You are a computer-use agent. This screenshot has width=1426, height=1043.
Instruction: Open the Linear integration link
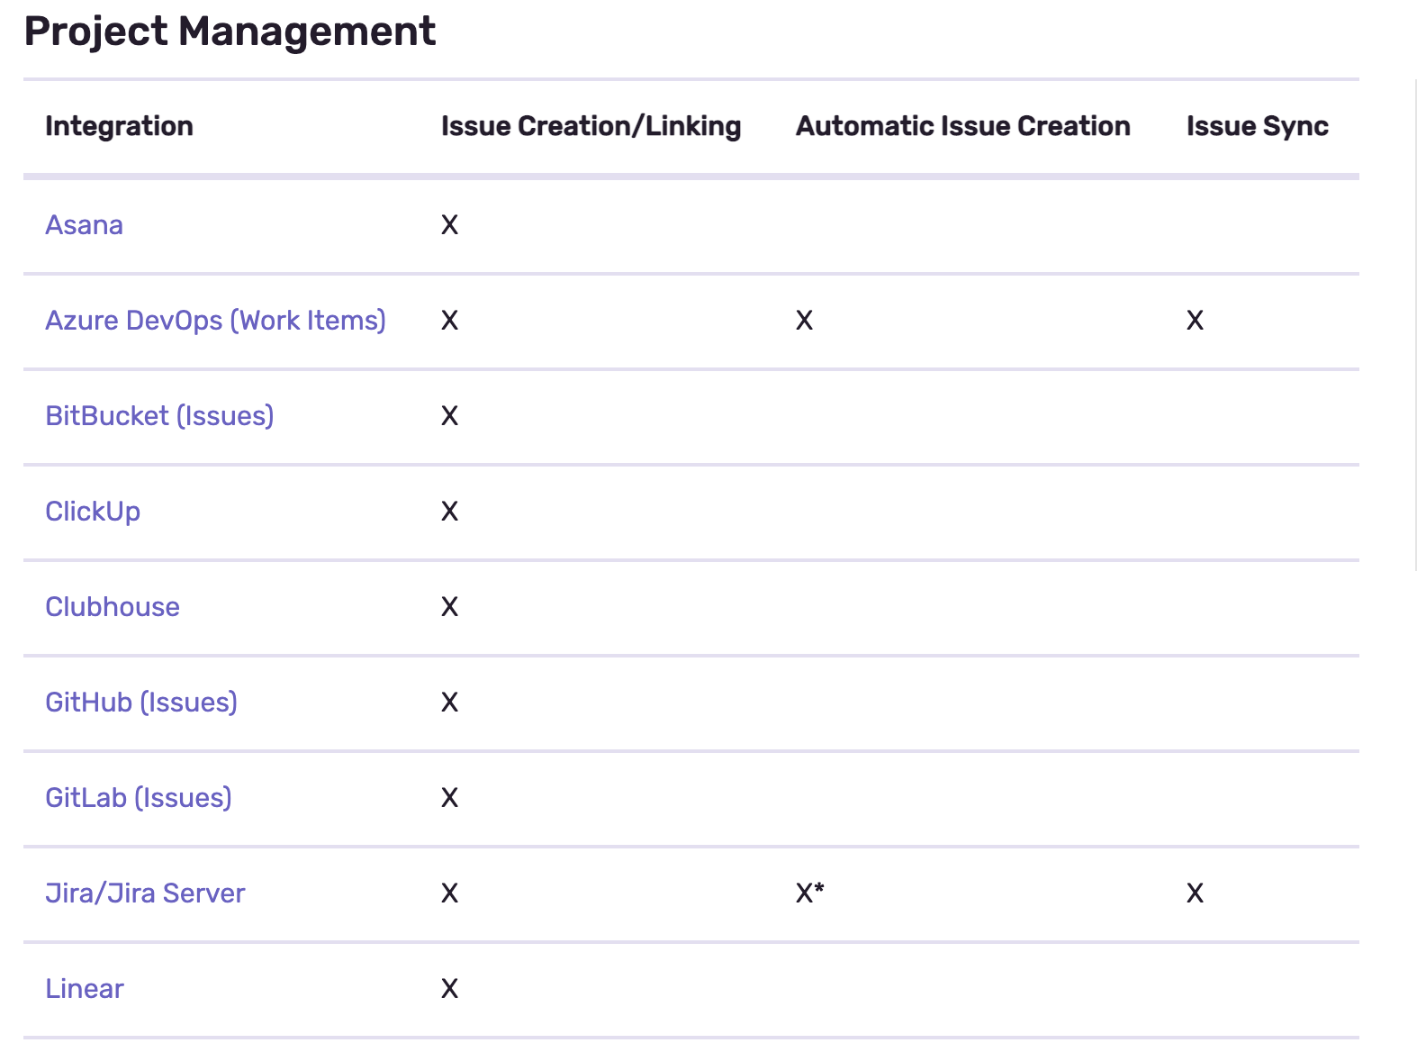pos(85,989)
